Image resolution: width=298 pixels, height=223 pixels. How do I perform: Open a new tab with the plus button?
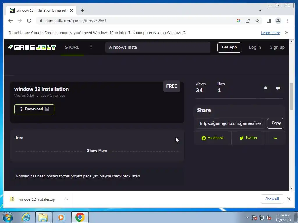(x=82, y=10)
